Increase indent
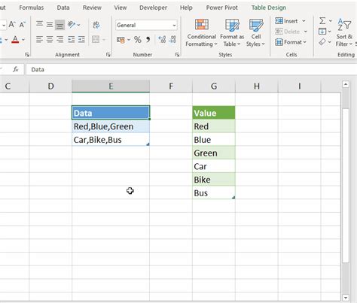The height and width of the screenshot is (303, 357). tap(81, 39)
